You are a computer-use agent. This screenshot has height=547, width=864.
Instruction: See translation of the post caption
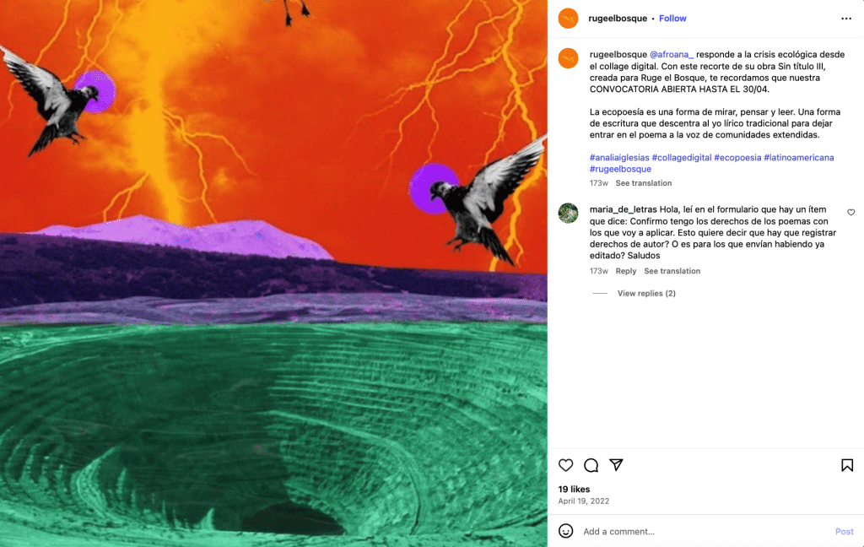coord(644,183)
